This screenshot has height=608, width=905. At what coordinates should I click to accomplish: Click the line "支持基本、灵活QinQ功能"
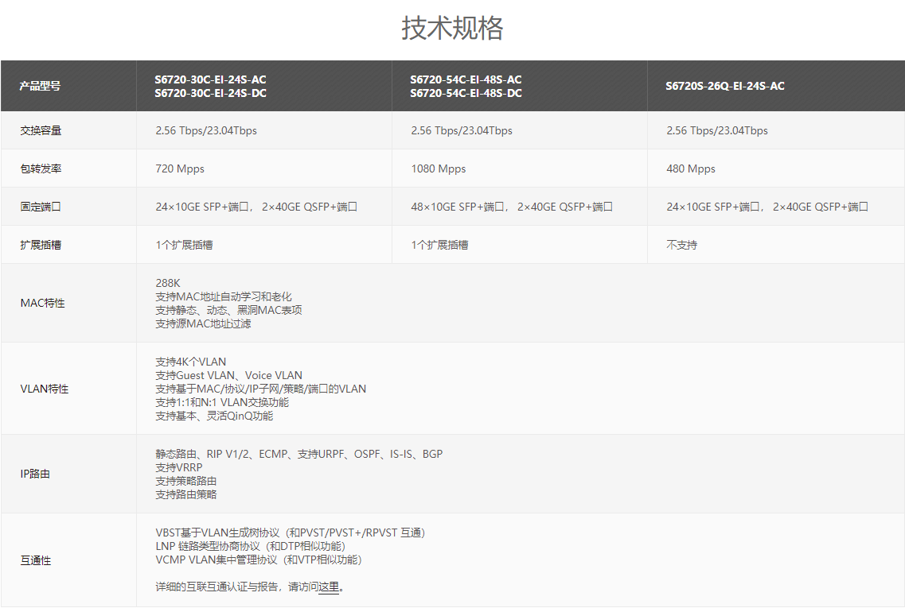coord(214,416)
